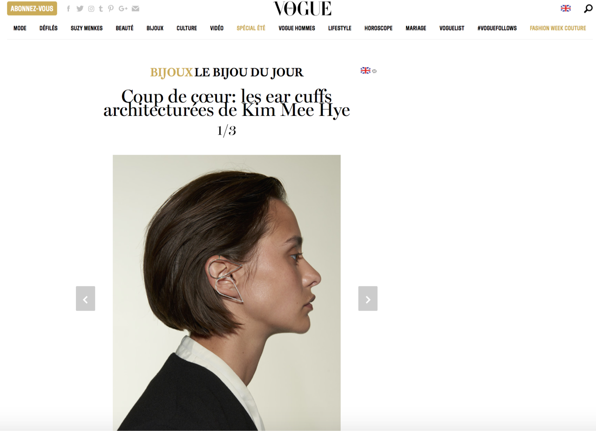Viewport: 596px width, 431px height.
Task: Click the gold BIJOUX category link
Action: pyautogui.click(x=171, y=73)
